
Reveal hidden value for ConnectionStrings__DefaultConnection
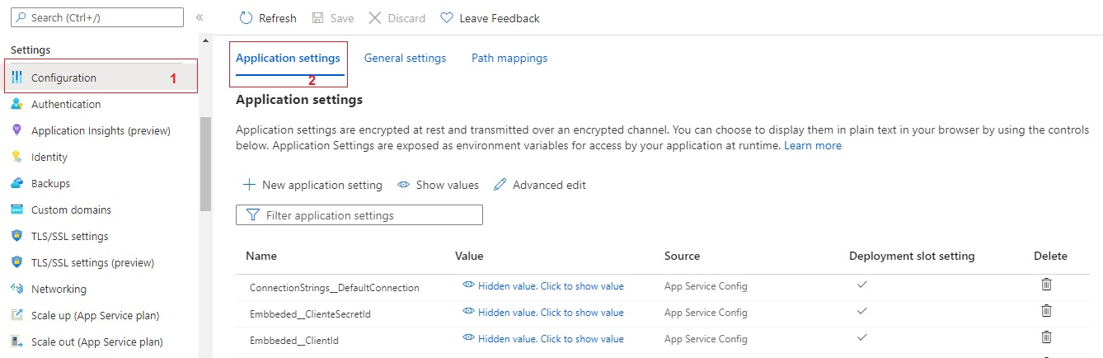tap(543, 286)
